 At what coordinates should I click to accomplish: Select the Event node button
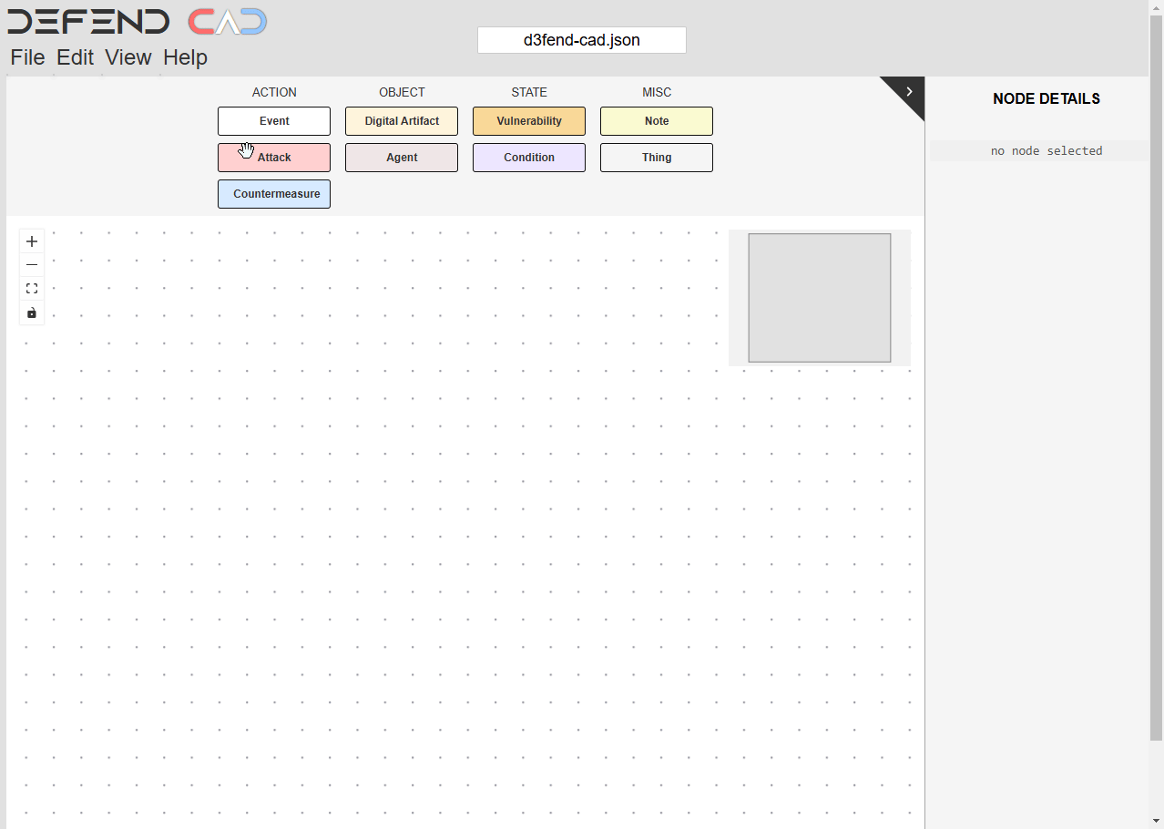tap(274, 121)
